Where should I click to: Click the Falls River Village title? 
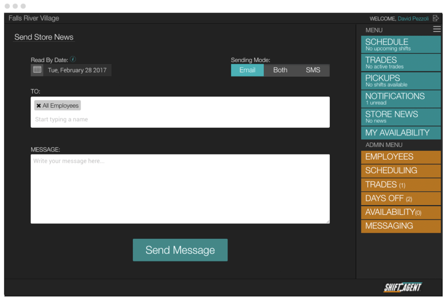click(x=34, y=18)
